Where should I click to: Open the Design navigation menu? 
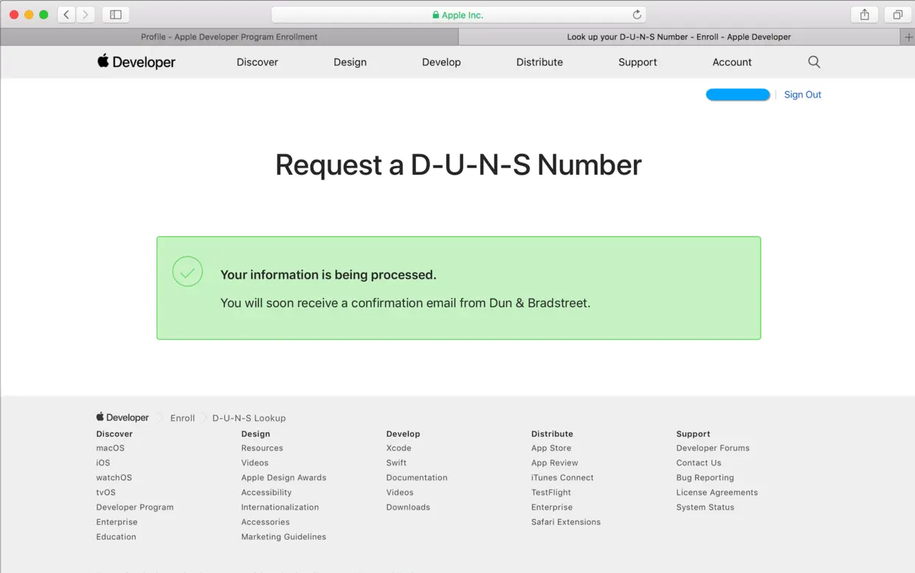(x=350, y=62)
